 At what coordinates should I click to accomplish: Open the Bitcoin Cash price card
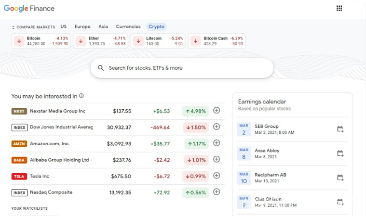coord(217,41)
